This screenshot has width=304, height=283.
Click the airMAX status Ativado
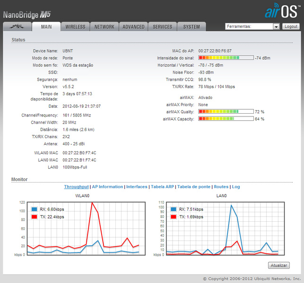point(205,98)
